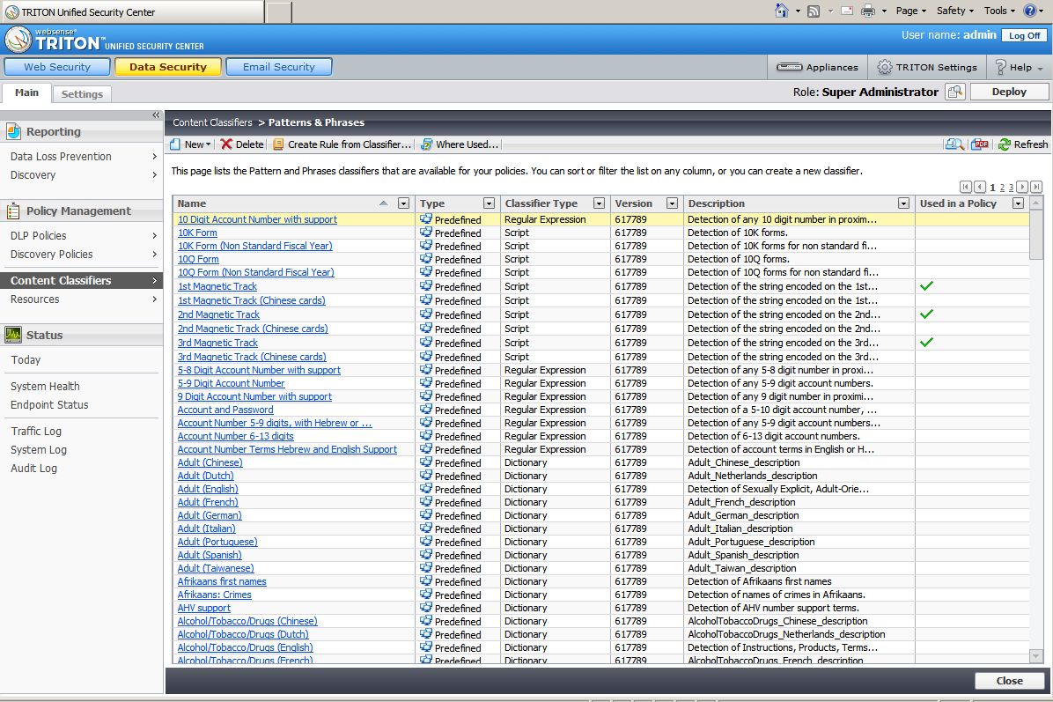Go to the first page arrow
1053x702 pixels.
[965, 187]
